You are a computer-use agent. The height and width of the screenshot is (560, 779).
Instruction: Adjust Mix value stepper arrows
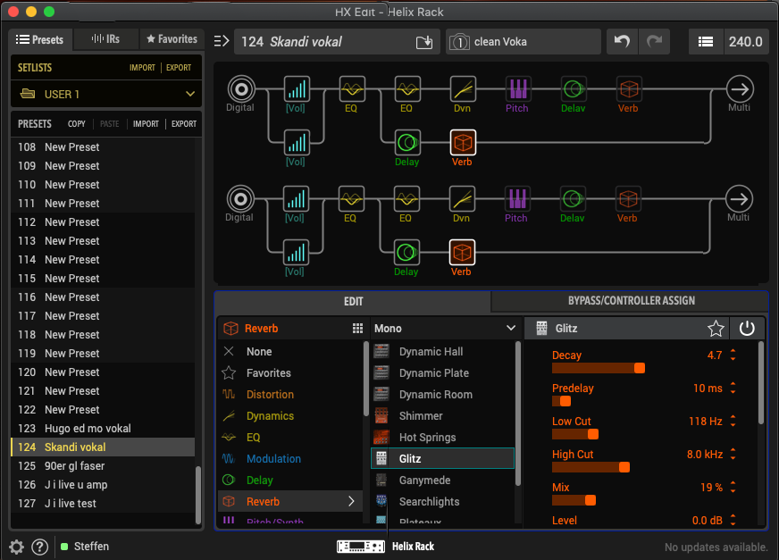tap(733, 487)
